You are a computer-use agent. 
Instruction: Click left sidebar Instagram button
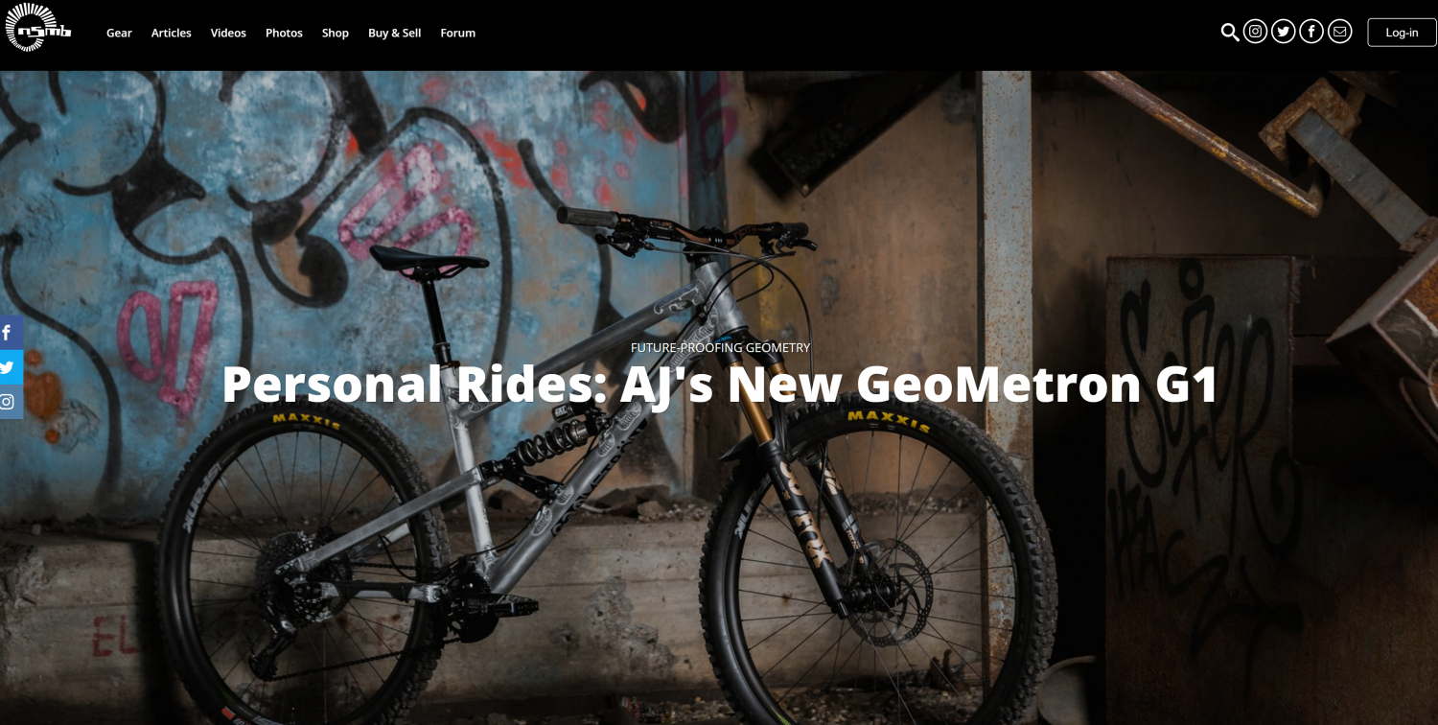[10, 402]
